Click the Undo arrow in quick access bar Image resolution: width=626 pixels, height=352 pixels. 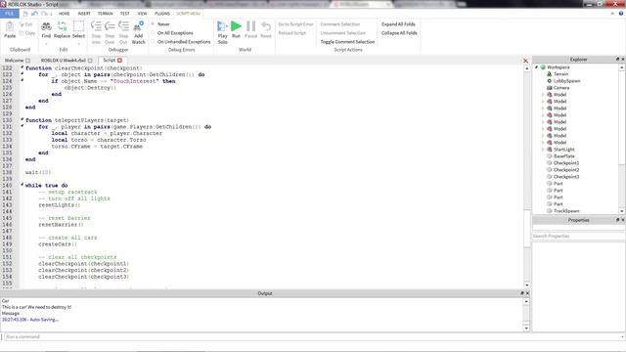click(35, 14)
